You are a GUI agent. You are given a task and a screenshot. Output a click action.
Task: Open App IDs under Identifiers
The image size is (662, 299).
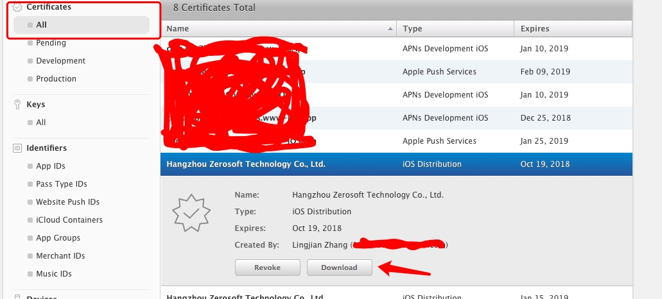50,166
